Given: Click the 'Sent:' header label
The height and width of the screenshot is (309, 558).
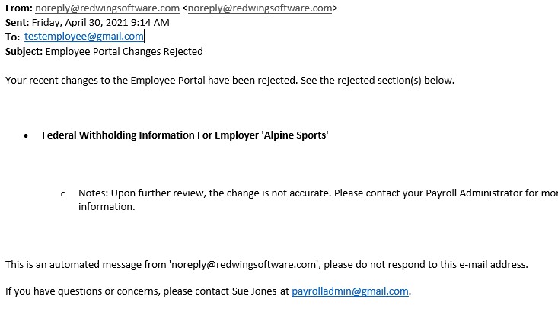Looking at the screenshot, I should [17, 22].
